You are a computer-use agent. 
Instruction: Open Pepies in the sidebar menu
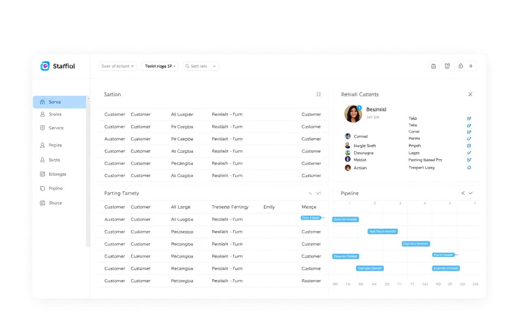click(55, 145)
